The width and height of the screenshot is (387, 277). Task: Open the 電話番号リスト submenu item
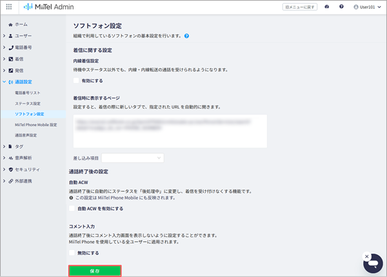(x=27, y=93)
